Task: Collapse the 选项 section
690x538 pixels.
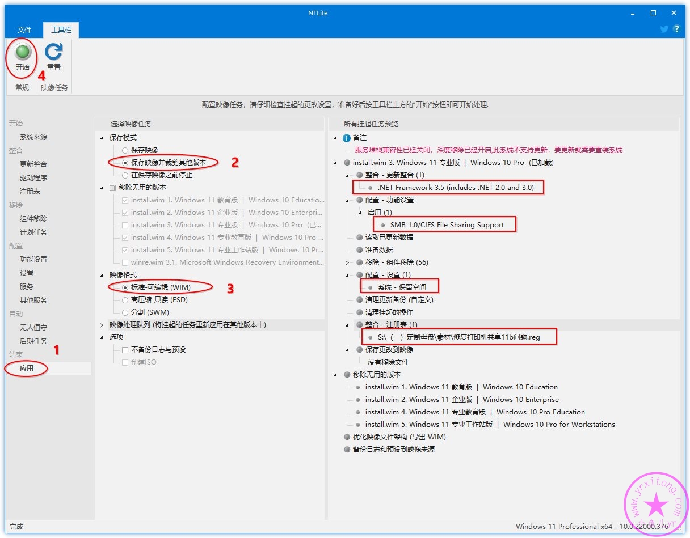Action: 102,337
